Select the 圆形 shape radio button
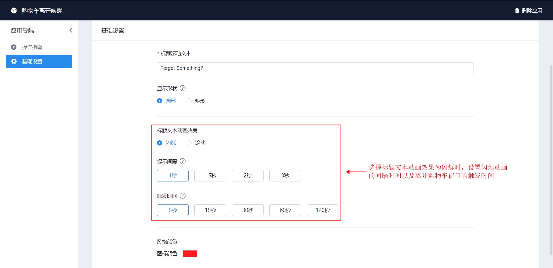This screenshot has height=268, width=553. [160, 101]
